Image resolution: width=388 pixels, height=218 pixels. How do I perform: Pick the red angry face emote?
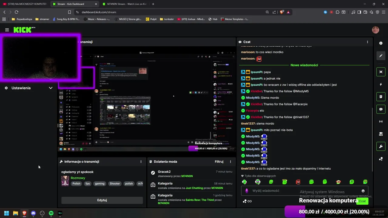tap(298, 182)
